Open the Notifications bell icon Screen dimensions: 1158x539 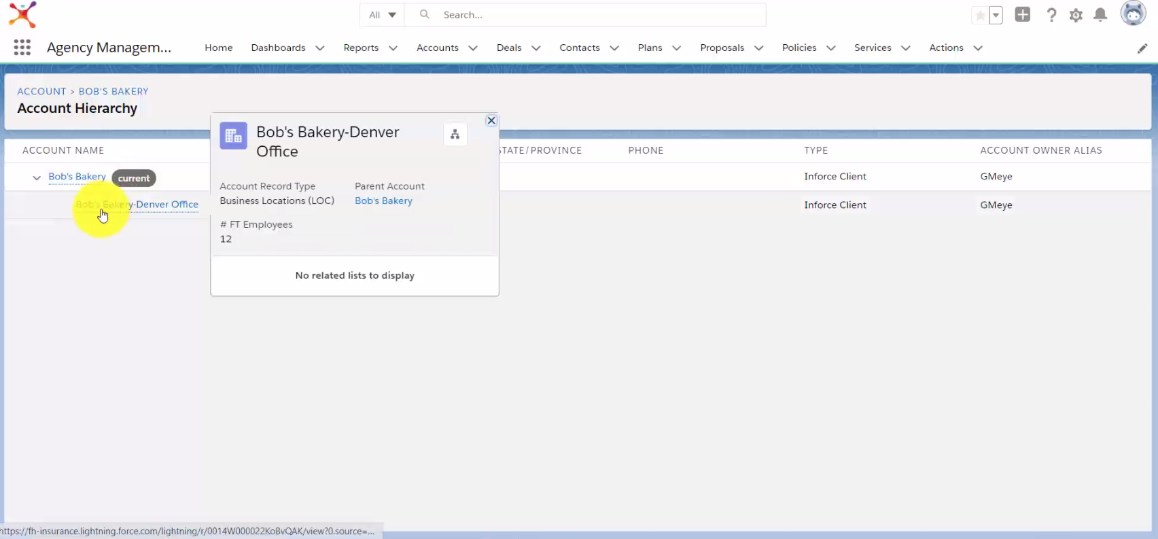[x=1100, y=15]
